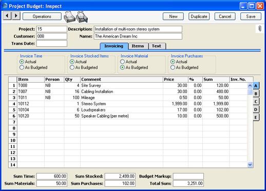
Task: Go to next record with right arrow
Action: [x=16, y=16]
